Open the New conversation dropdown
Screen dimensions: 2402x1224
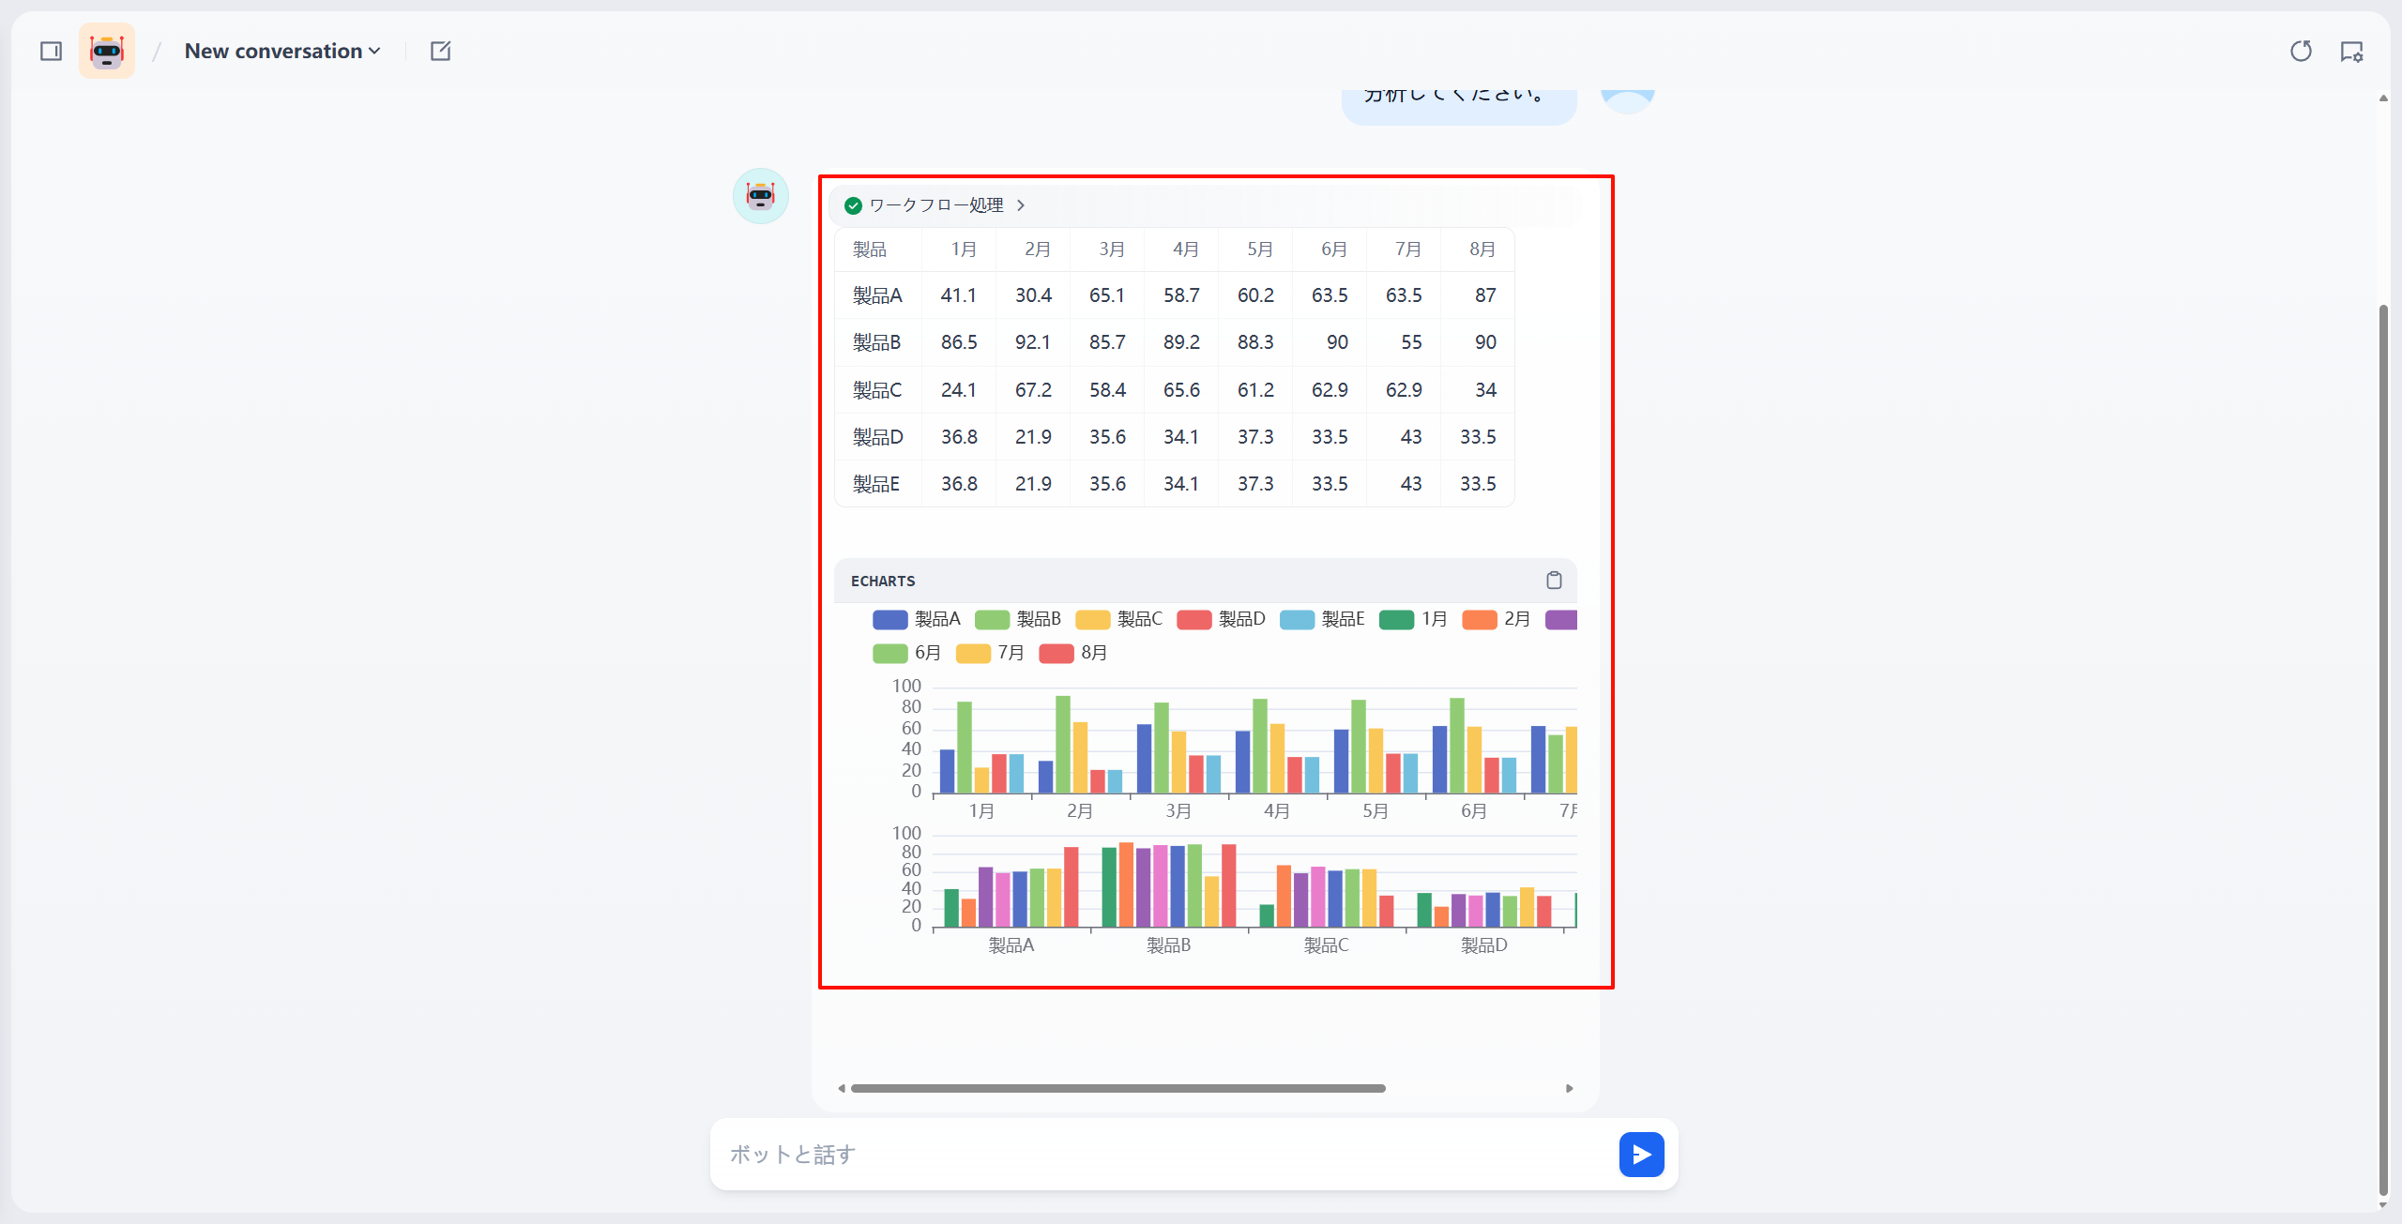pos(282,51)
